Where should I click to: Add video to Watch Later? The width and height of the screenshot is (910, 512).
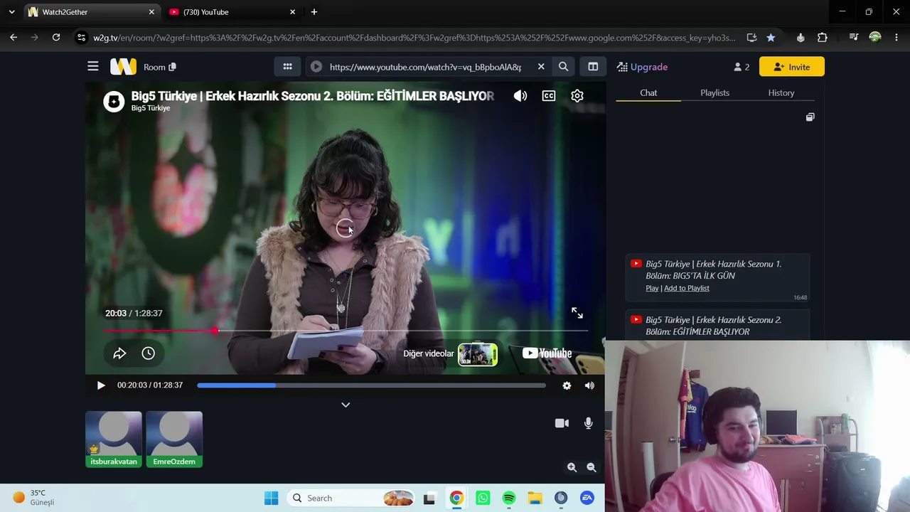[x=148, y=353]
